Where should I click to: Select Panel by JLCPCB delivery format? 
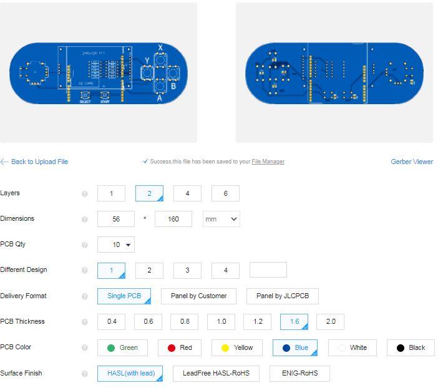pyautogui.click(x=283, y=296)
